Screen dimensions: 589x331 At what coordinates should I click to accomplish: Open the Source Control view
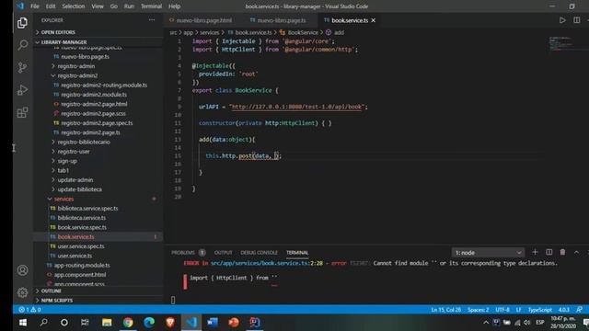(22, 67)
